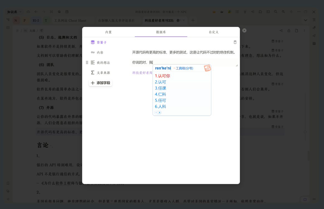Image resolution: width=324 pixels, height=209 pixels.
Task: Open the 青笺子 database link in dialog
Action: (102, 42)
